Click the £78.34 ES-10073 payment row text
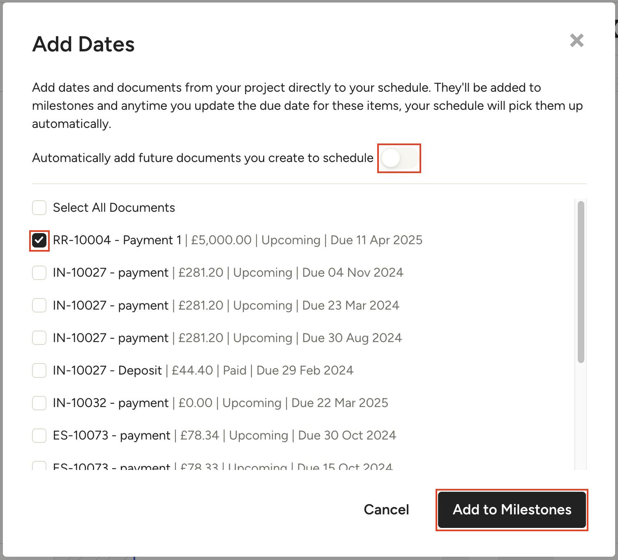This screenshot has width=618, height=560. (224, 435)
